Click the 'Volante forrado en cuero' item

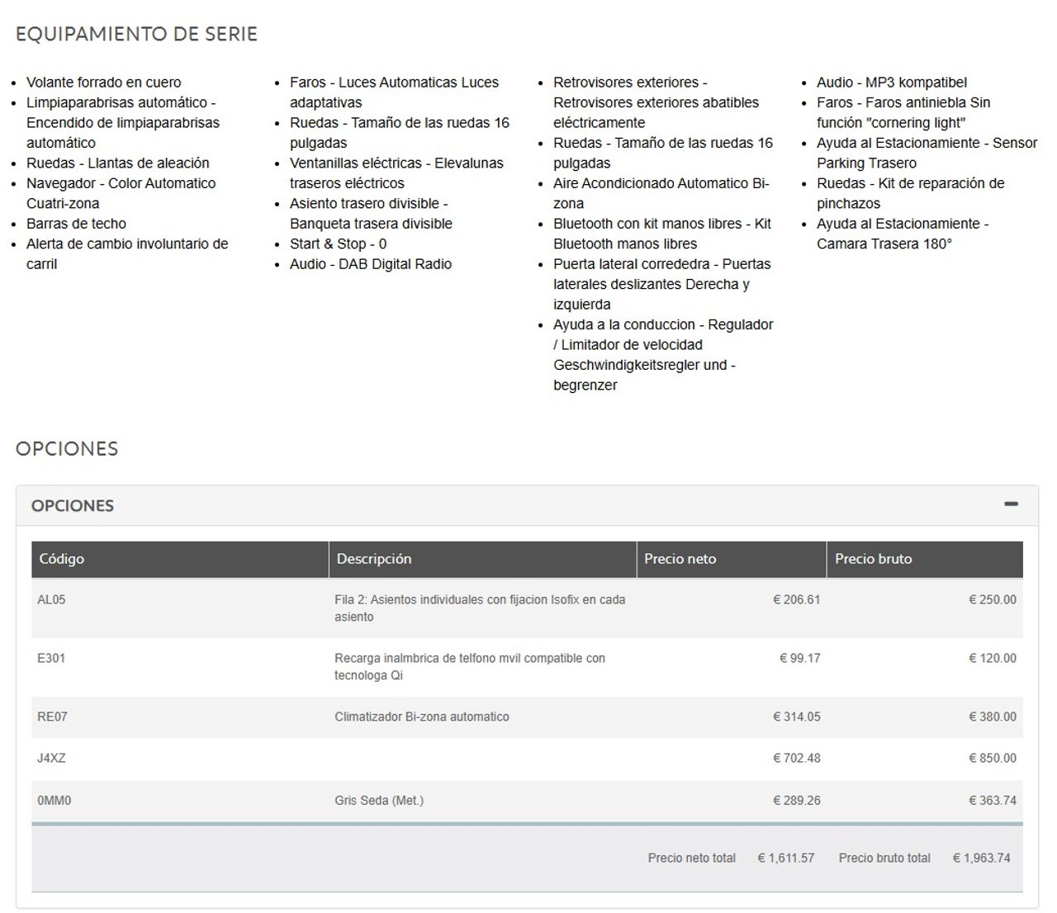tap(103, 83)
